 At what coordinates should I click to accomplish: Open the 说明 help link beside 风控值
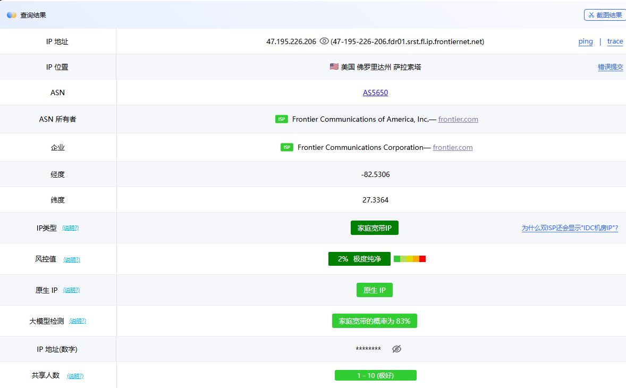point(71,259)
